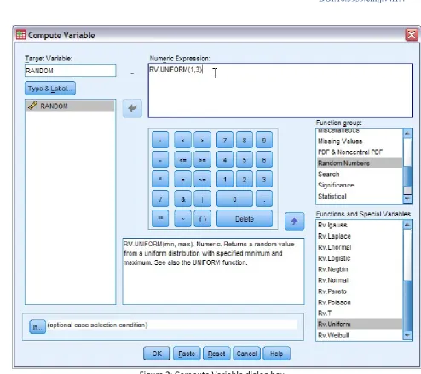
Task: Click the Compute Variable title bar icon
Action: point(20,35)
